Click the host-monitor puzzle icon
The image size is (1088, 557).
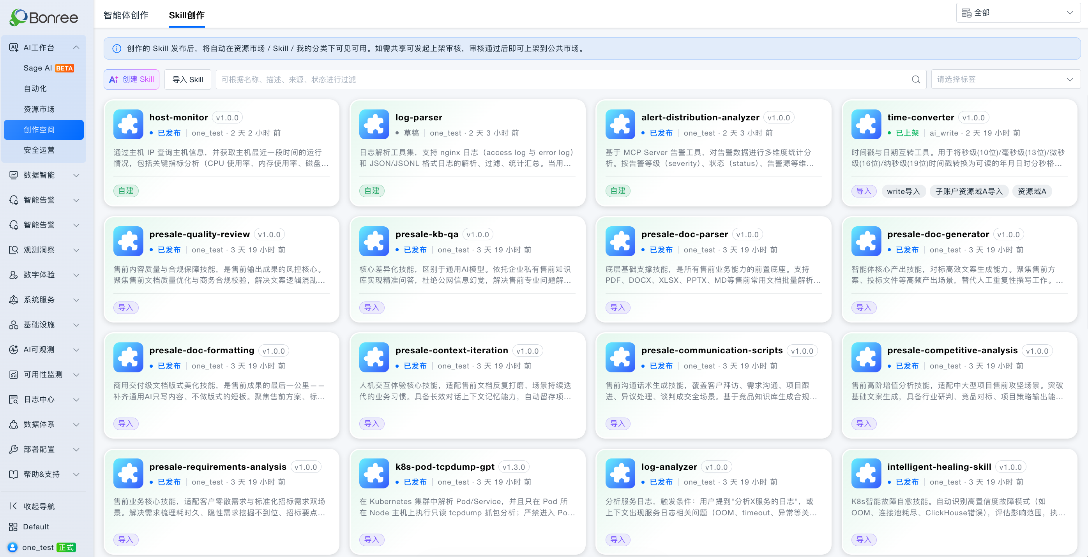point(128,124)
